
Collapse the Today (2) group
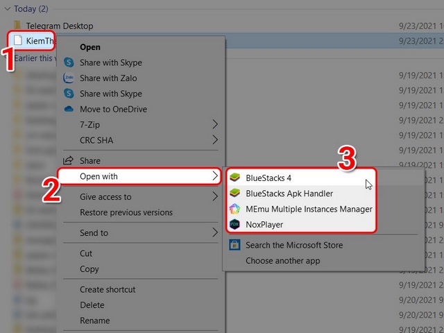point(8,10)
